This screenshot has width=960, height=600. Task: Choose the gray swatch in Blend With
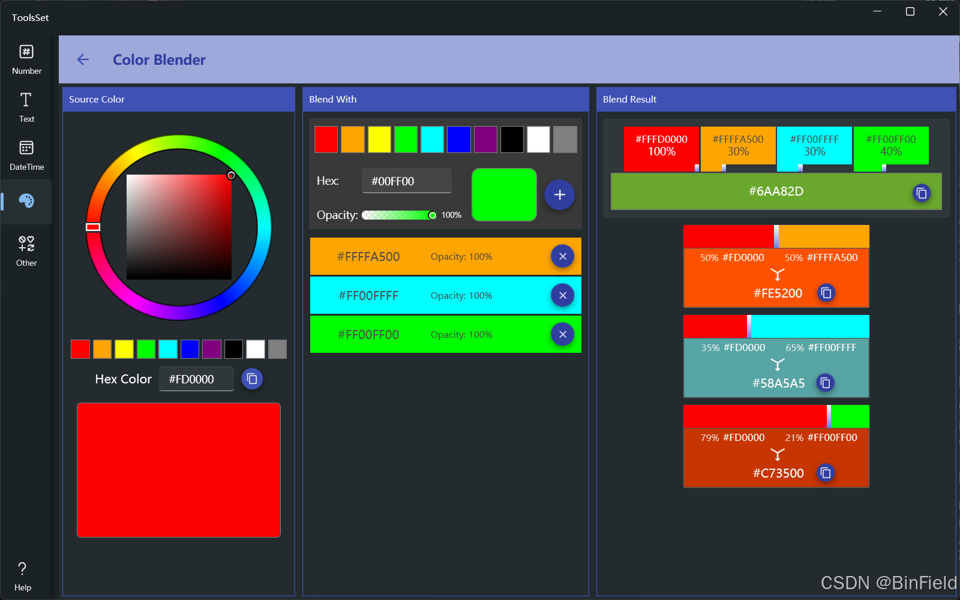point(565,140)
